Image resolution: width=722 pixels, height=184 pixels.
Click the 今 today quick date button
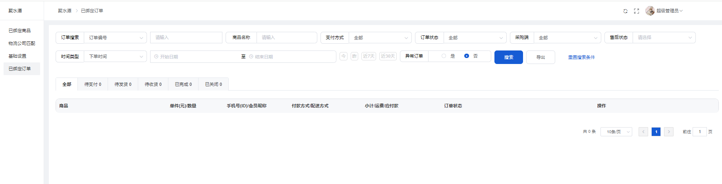(x=344, y=56)
